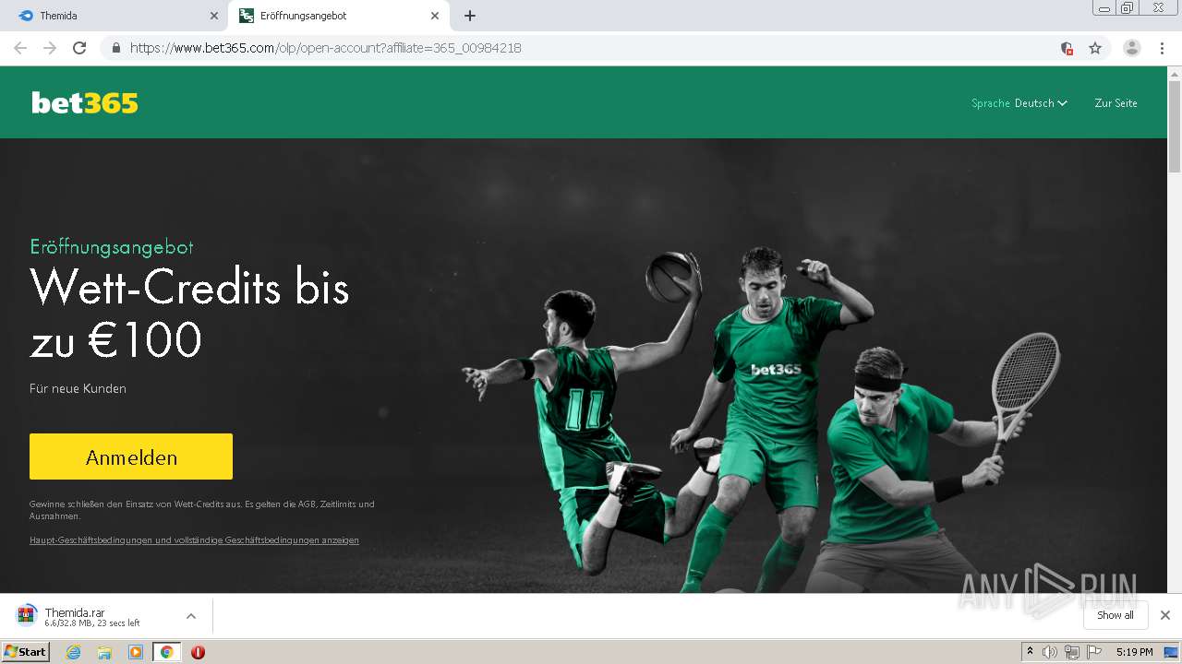The image size is (1182, 664).
Task: Click the yellow Anmelden button
Action: 131,456
